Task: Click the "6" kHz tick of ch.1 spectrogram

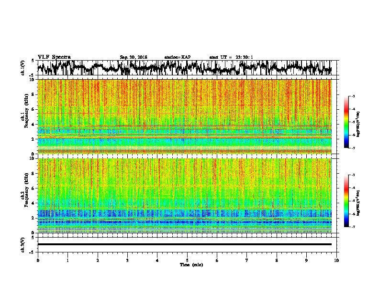Action: (x=33, y=109)
